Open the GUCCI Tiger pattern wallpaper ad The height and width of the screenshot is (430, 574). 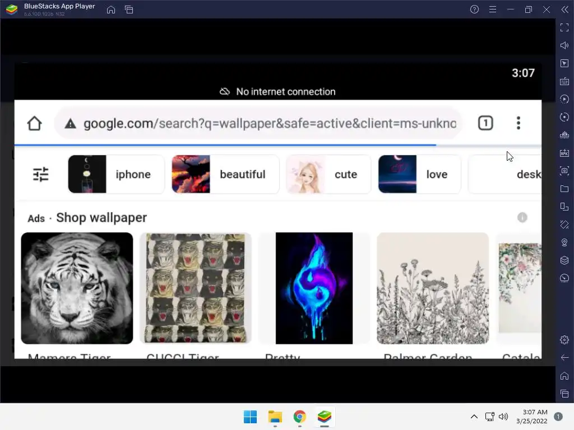point(196,288)
